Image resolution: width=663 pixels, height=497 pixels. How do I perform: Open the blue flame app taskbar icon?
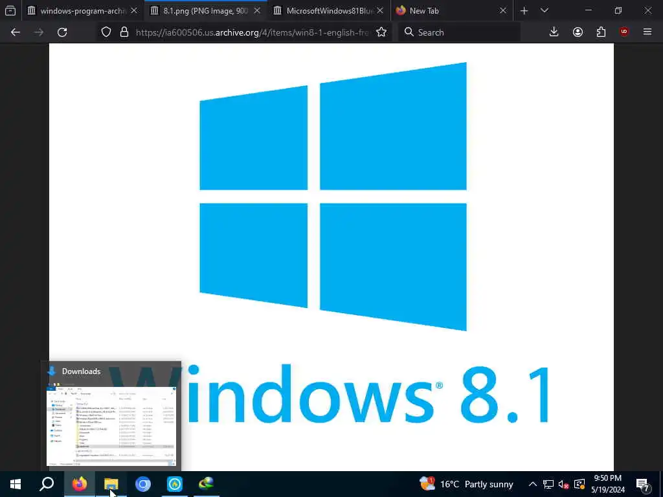[175, 484]
